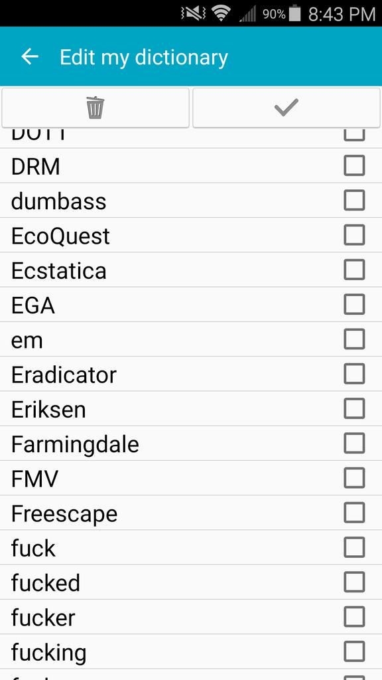Tap the back arrow in header

pos(30,57)
